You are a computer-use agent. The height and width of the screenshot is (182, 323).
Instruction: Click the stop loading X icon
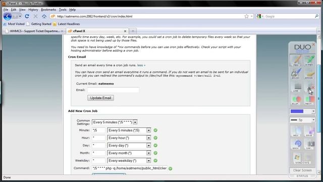(x=35, y=16)
